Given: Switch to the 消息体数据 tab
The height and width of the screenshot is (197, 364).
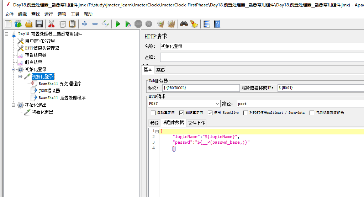Looking at the screenshot, I should tap(173, 123).
